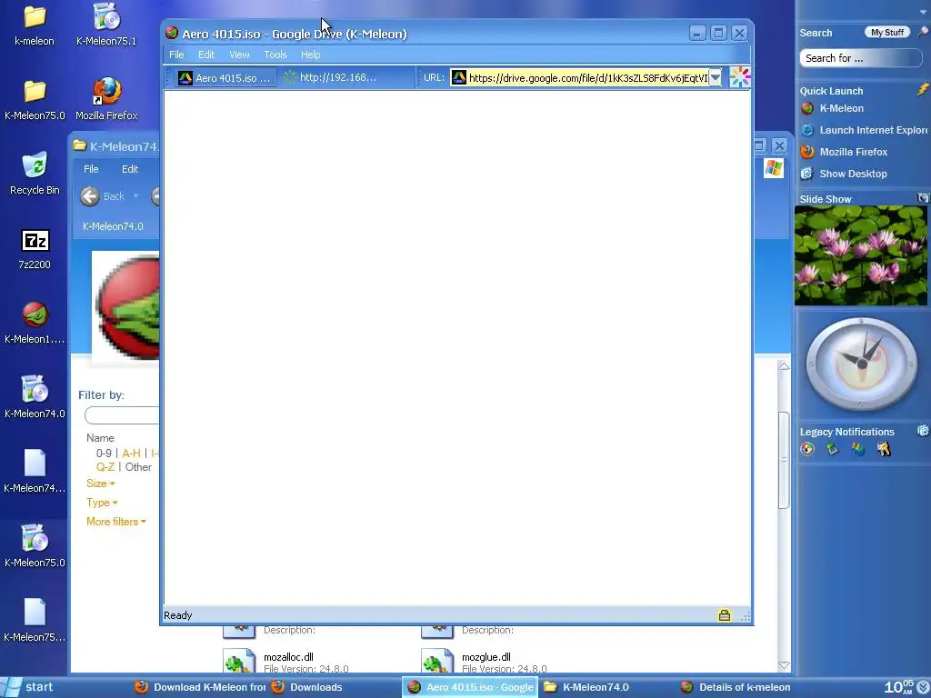The height and width of the screenshot is (698, 931).
Task: Switch to Details of k-meleon taskbar button
Action: tap(744, 687)
